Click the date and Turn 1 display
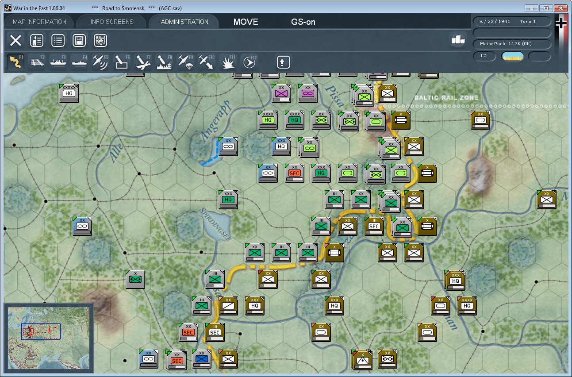572x377 pixels. [512, 22]
